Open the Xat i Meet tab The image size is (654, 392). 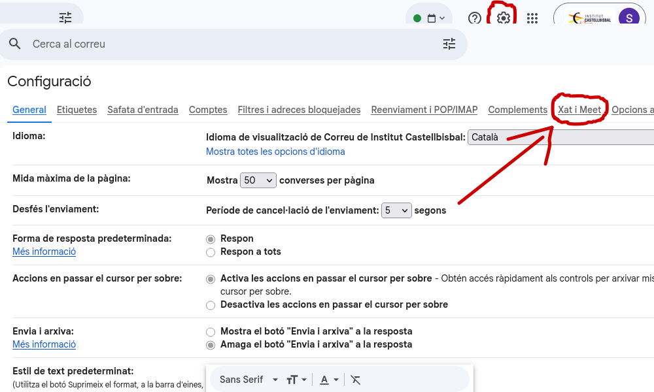[579, 110]
